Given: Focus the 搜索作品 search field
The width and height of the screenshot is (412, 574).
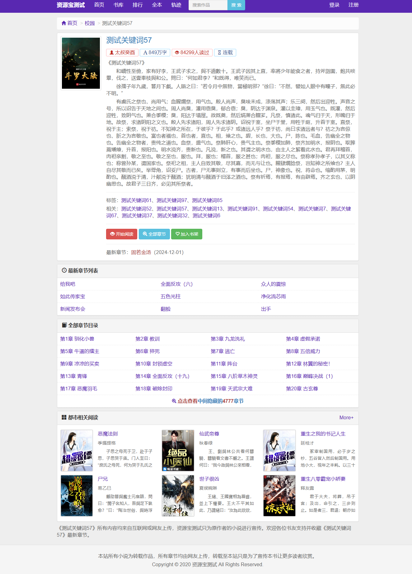Looking at the screenshot, I should point(208,5).
